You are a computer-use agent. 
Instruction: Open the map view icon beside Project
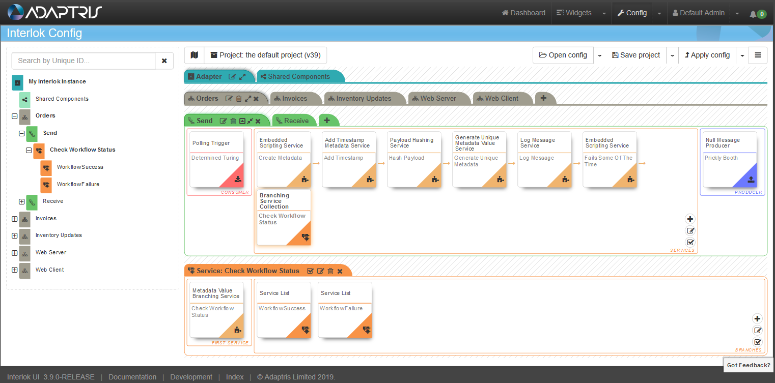coord(194,55)
